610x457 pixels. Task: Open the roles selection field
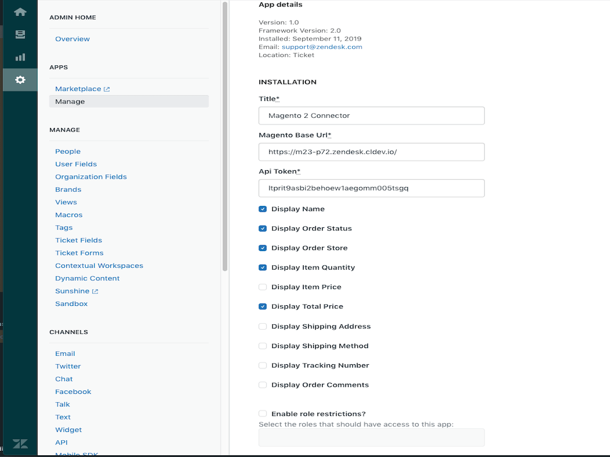tap(371, 437)
